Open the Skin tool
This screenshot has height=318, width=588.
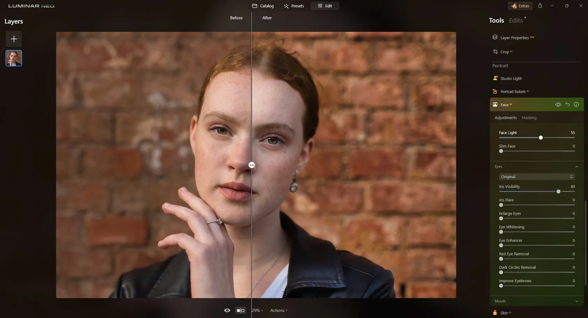504,313
